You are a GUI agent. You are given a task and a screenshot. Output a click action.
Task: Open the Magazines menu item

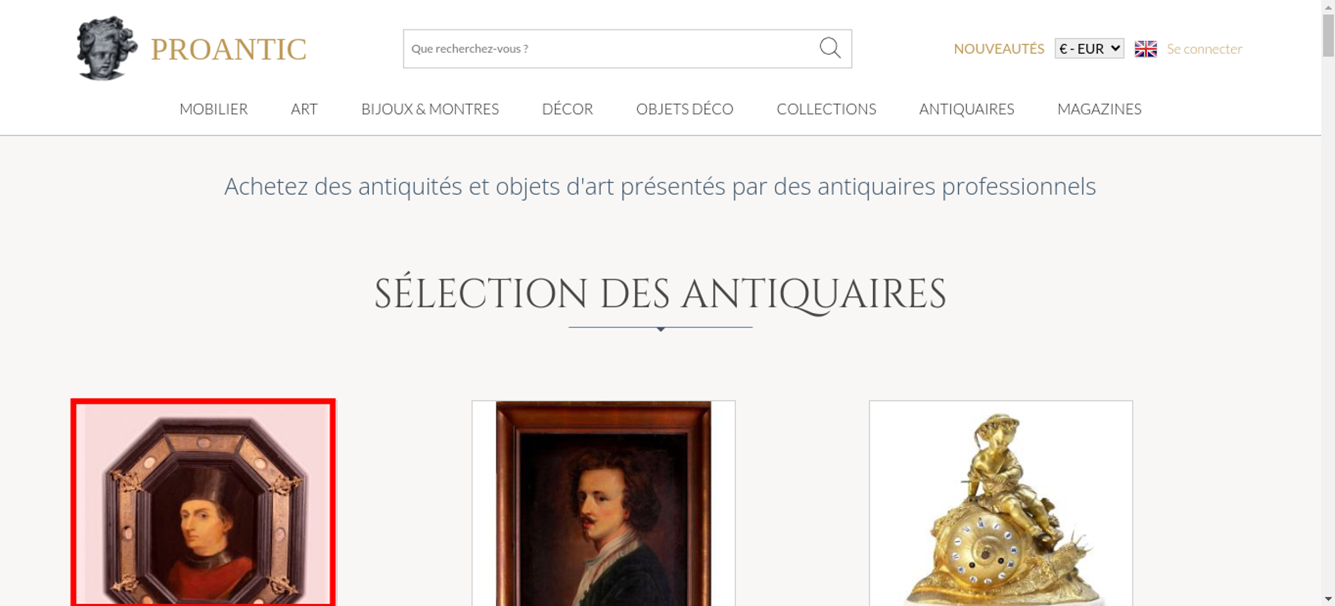click(1099, 109)
